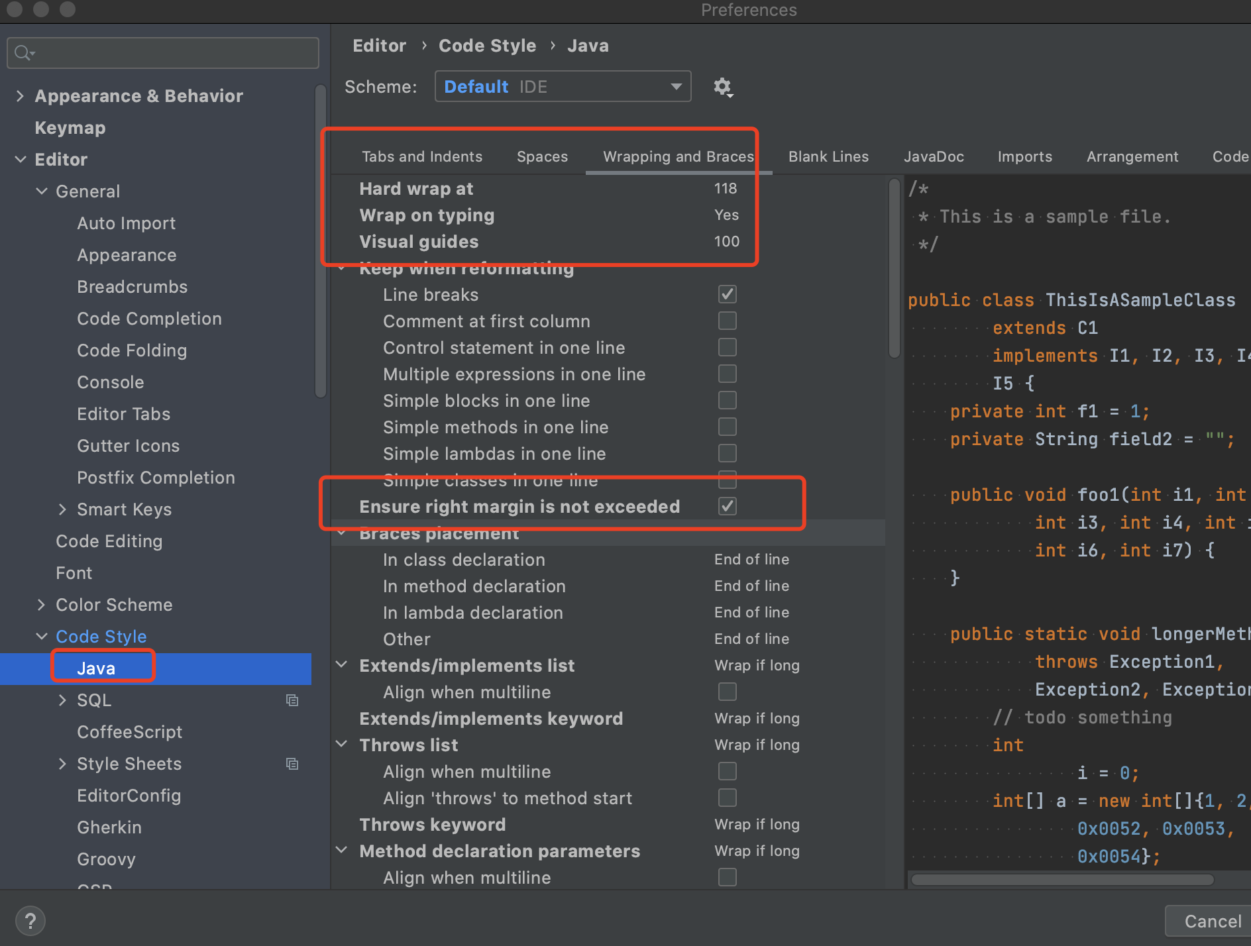Select Gutter Icons settings

point(129,446)
